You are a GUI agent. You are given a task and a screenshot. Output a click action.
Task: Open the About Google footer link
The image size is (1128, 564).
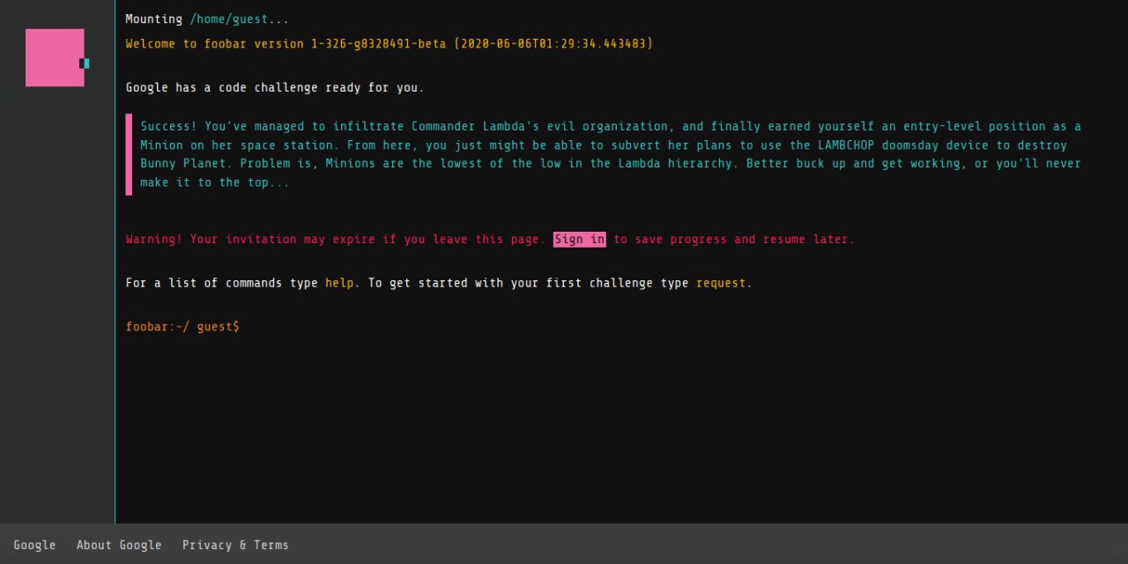coord(119,545)
